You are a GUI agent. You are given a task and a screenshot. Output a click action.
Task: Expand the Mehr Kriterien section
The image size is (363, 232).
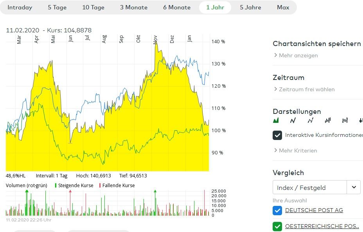click(298, 151)
